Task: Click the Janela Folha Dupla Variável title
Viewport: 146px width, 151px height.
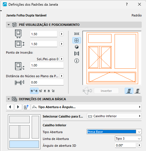Action: [26, 15]
